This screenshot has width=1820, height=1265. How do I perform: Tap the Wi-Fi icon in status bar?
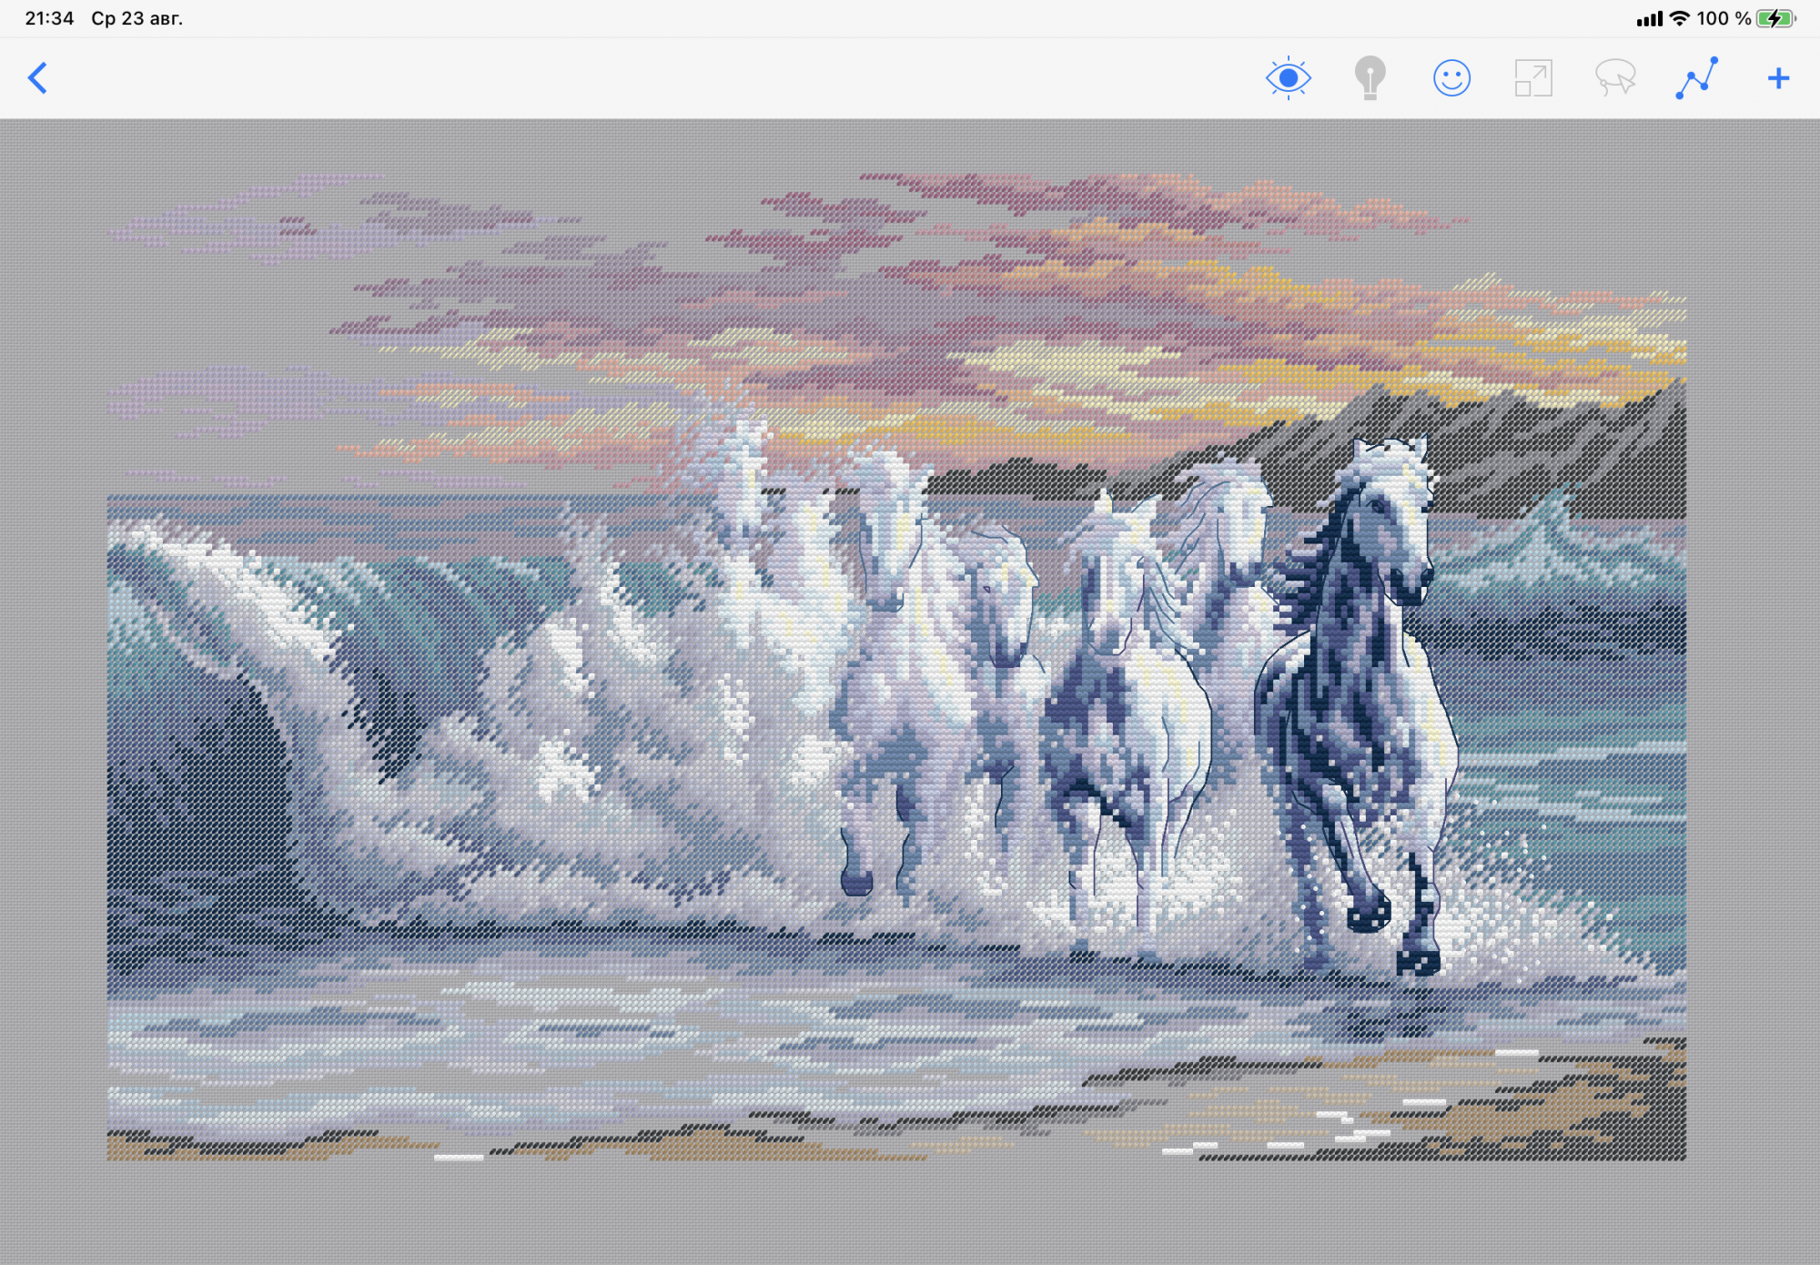[x=1680, y=18]
